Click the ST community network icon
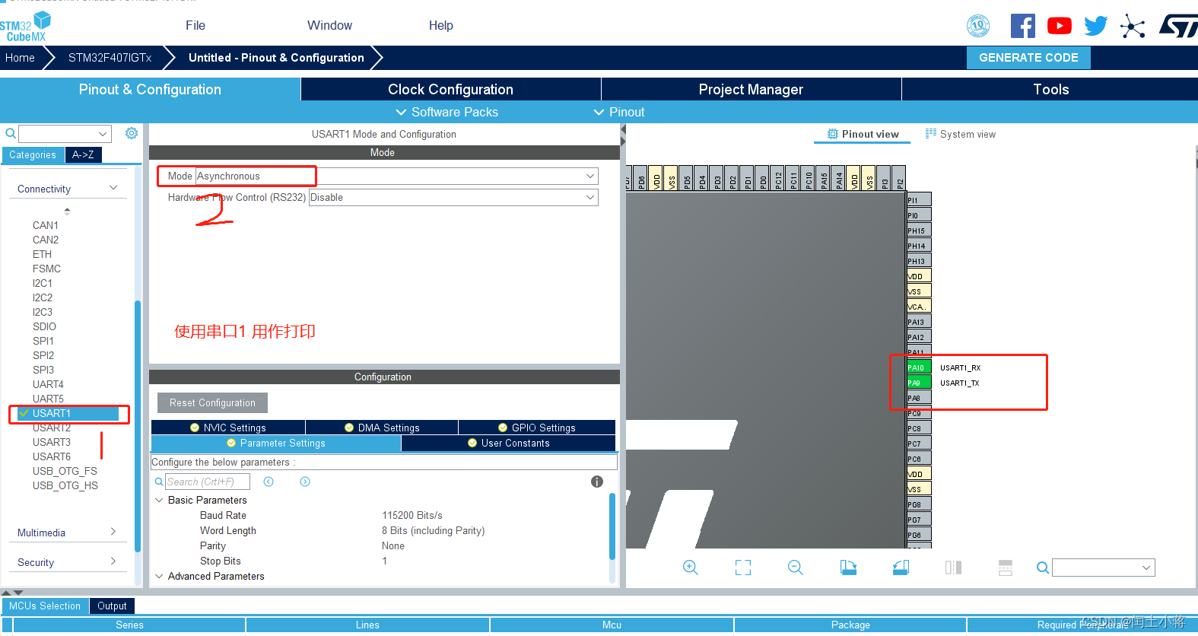 pos(1133,27)
